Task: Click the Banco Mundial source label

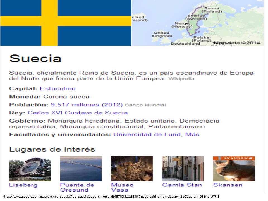Action: tap(145, 105)
